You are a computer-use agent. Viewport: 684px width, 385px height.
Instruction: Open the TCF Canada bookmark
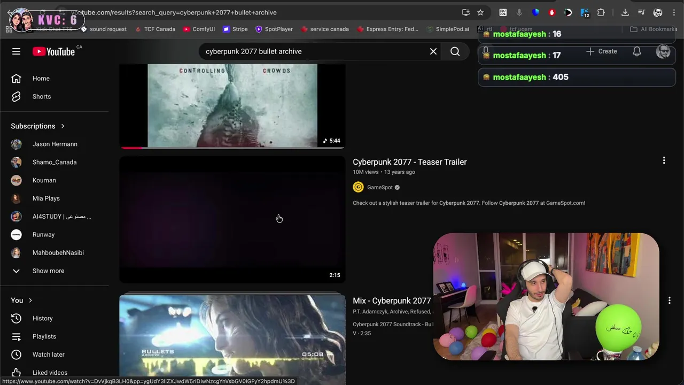[x=155, y=29]
